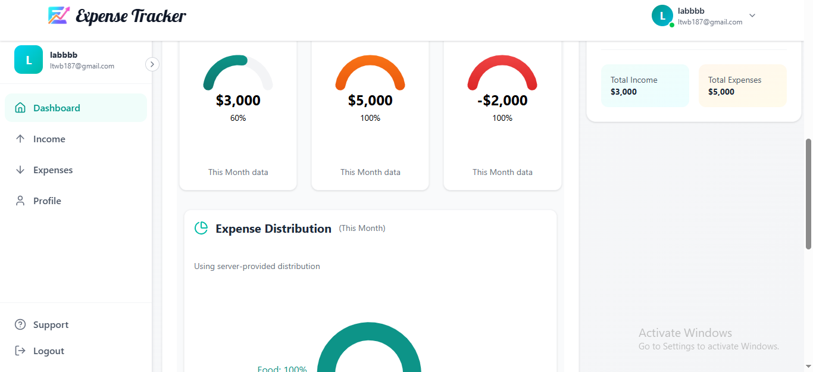Click the Logout icon in sidebar
Viewport: 813px width, 372px height.
[x=21, y=351]
